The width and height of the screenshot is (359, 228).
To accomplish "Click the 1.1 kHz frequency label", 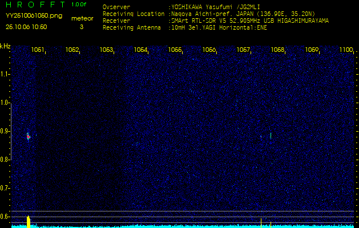I will tap(5, 74).
